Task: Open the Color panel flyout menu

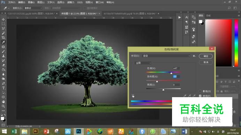Action: (239, 16)
